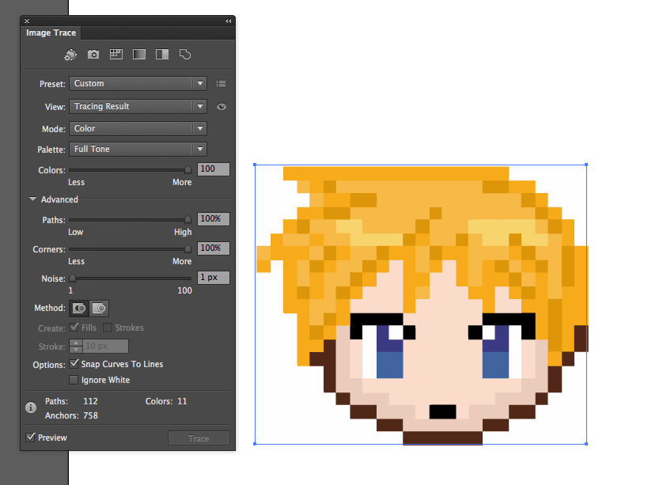663x485 pixels.
Task: Select the Auto-Color preset icon
Action: click(x=70, y=54)
